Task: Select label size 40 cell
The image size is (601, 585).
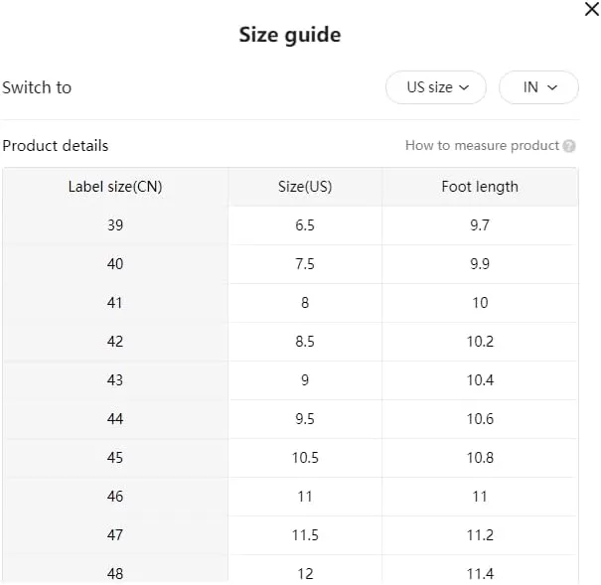Action: pyautogui.click(x=115, y=264)
